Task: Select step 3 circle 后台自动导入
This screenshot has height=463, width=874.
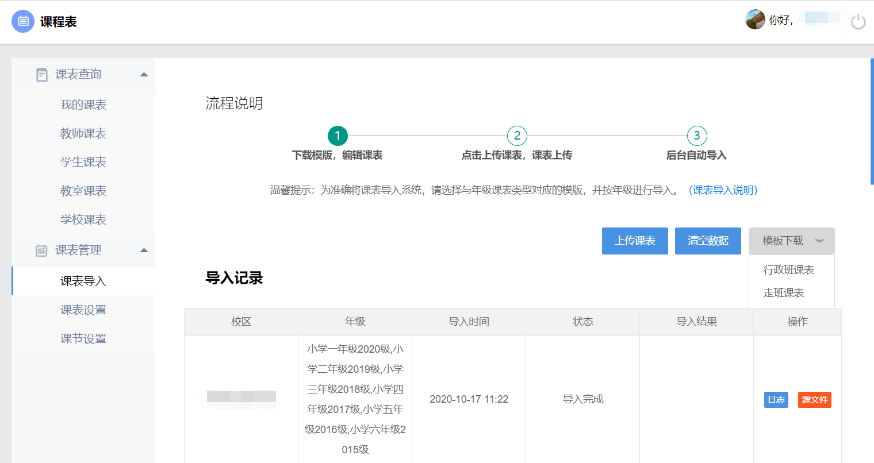Action: coord(696,136)
